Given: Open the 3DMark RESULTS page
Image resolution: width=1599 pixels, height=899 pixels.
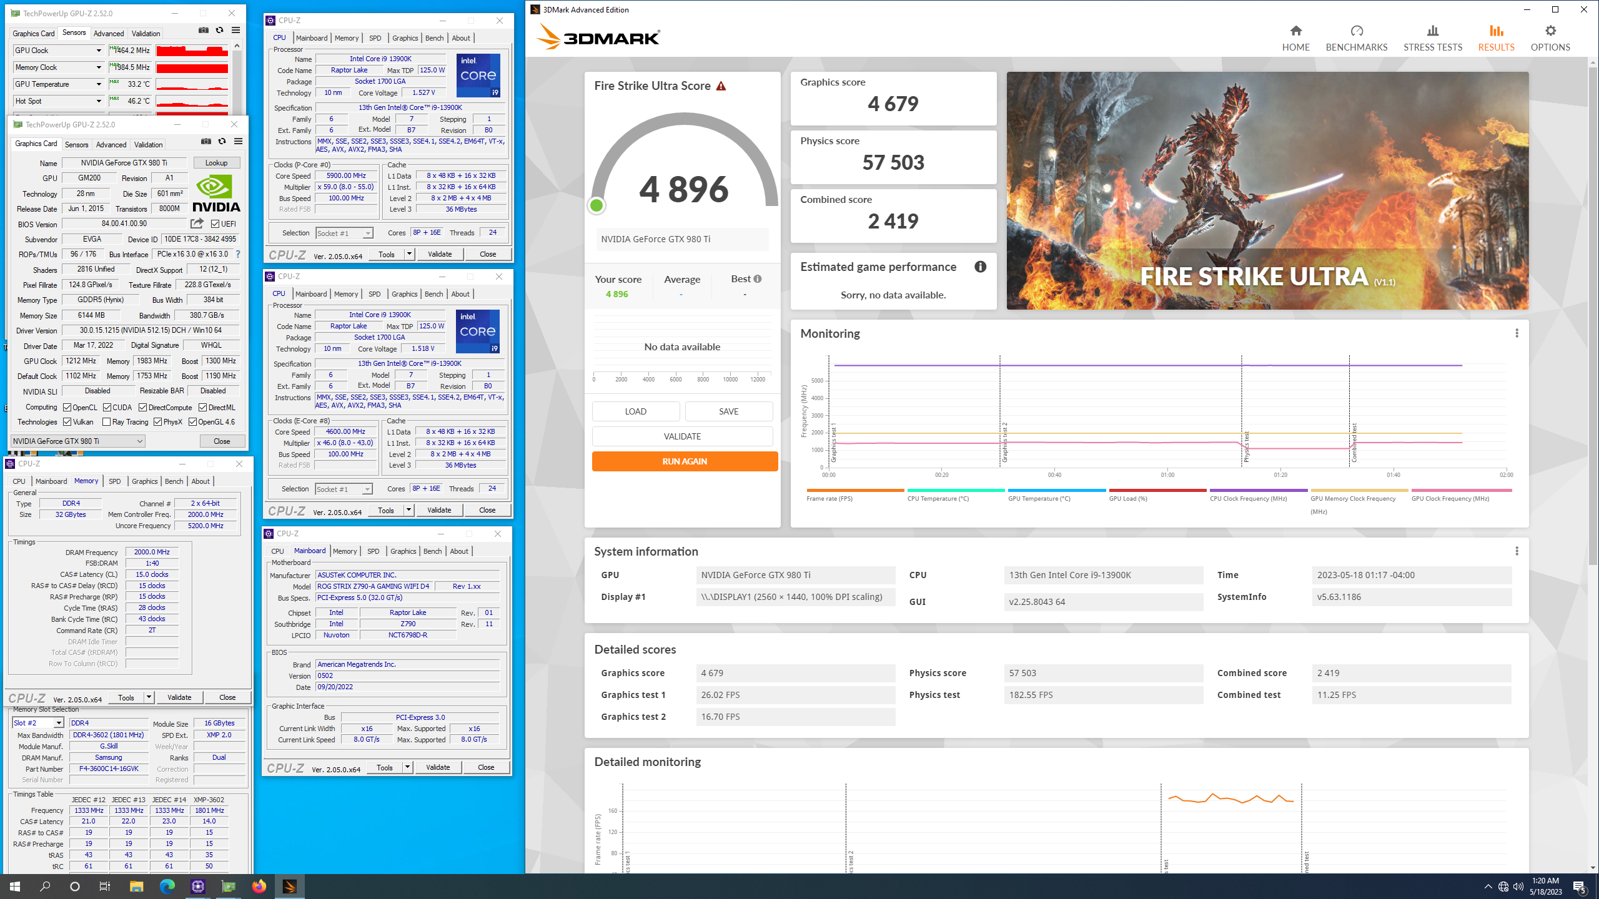Looking at the screenshot, I should pyautogui.click(x=1496, y=38).
